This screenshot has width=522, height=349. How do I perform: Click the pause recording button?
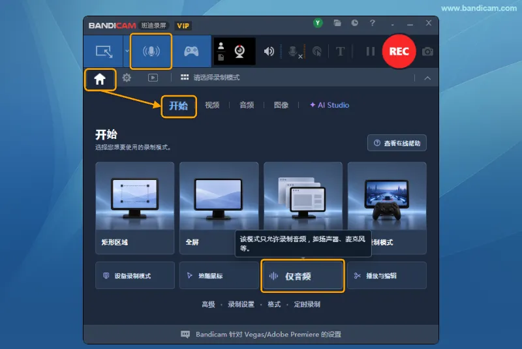pos(370,52)
